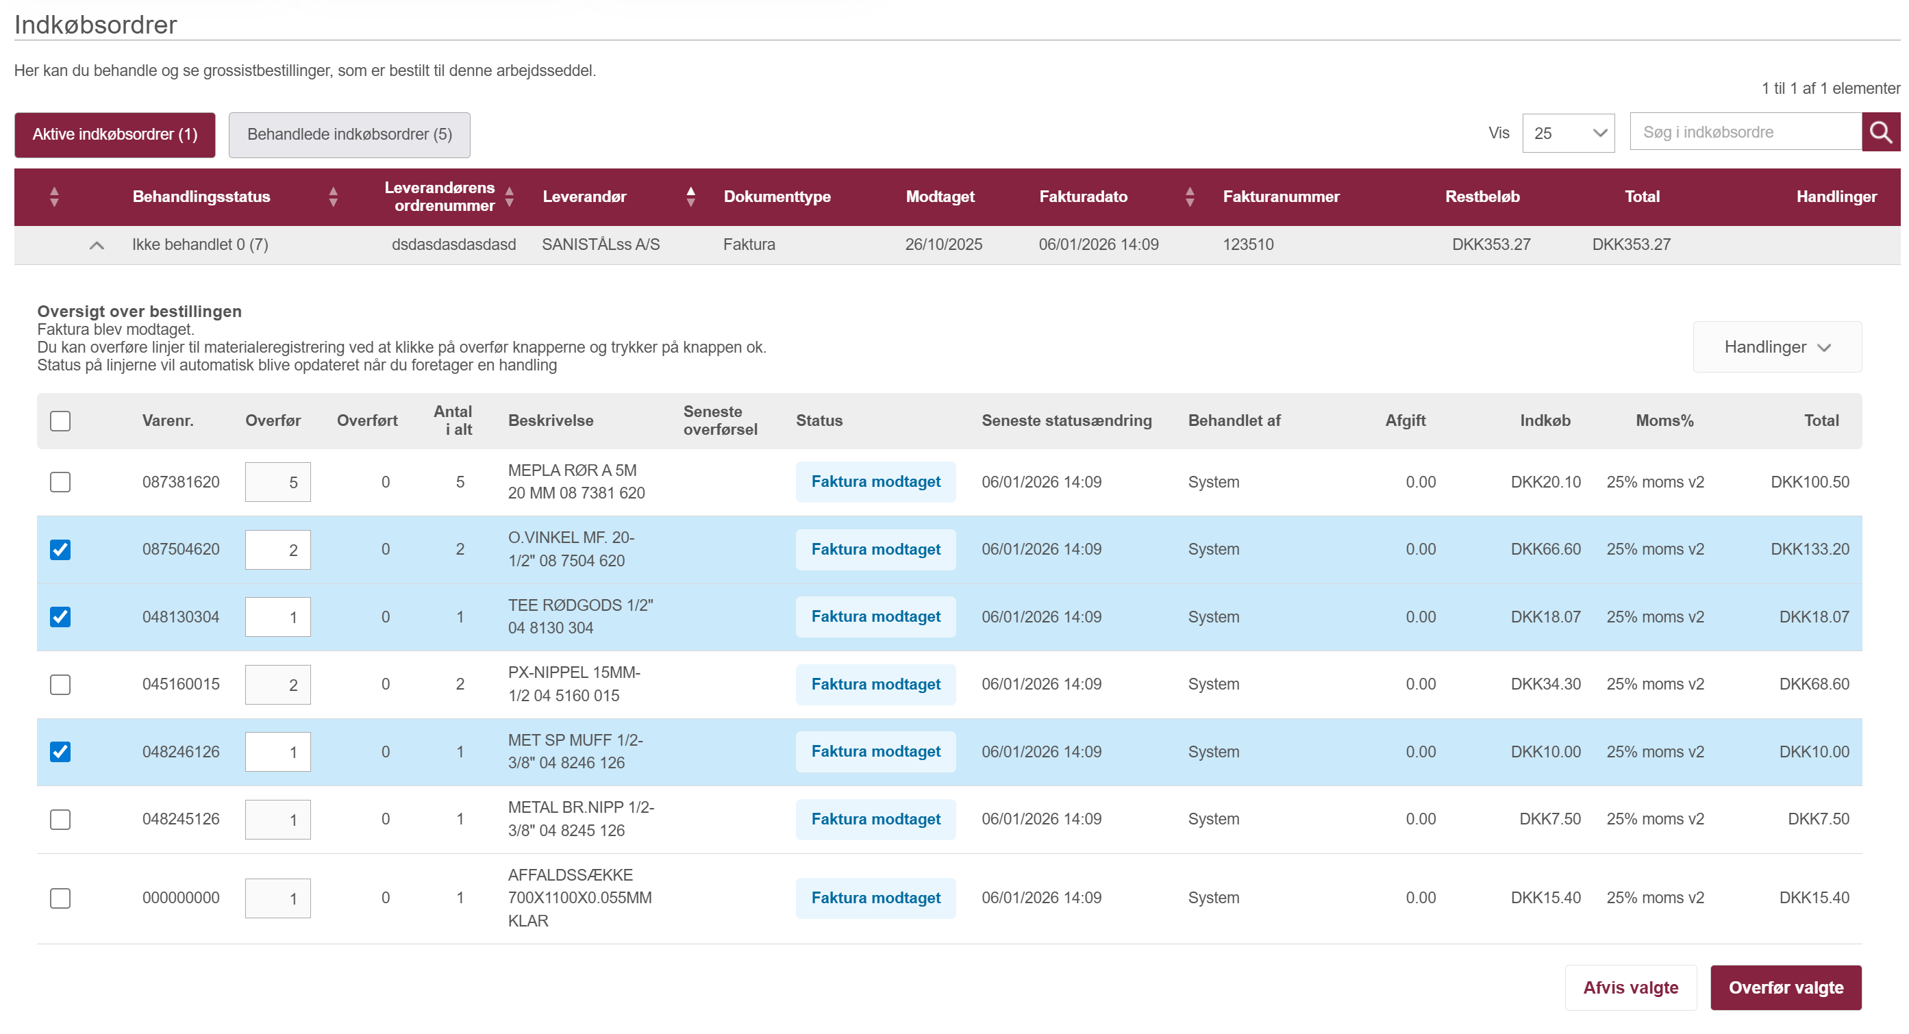The width and height of the screenshot is (1909, 1034).
Task: Click Overfør quantity field for PX-NIPPEL
Action: 278,684
